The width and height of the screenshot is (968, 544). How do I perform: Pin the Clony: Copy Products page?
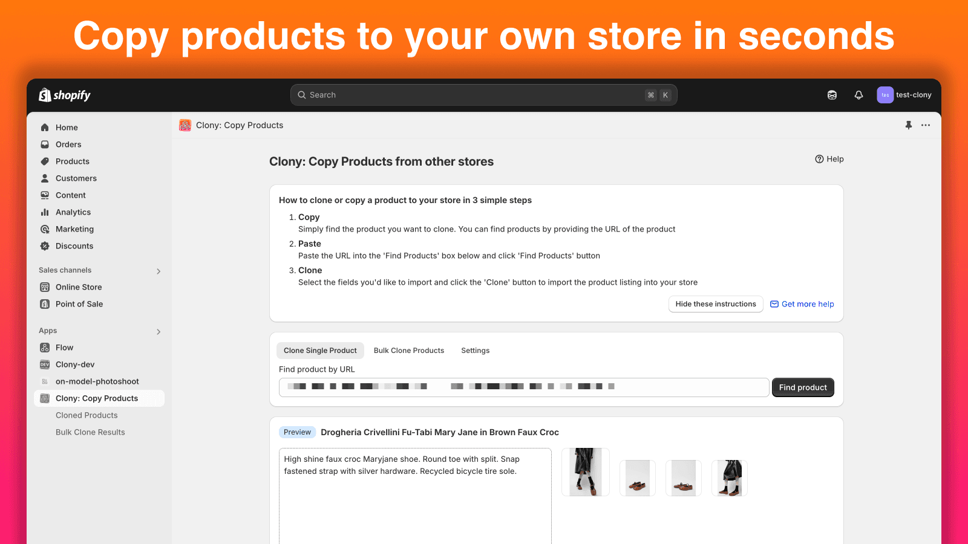908,125
